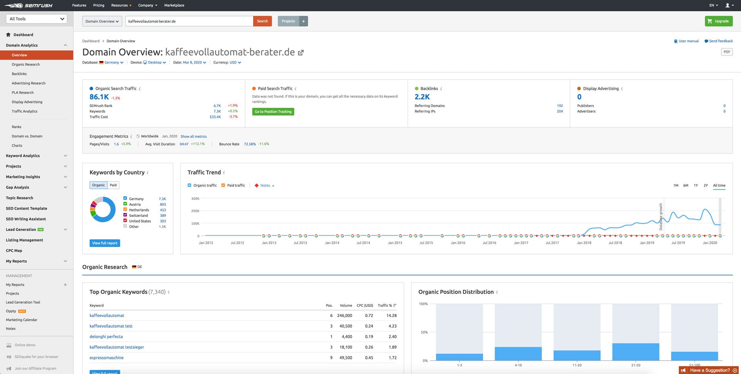Select 6M range in Traffic Trend
Image resolution: width=741 pixels, height=374 pixels.
coord(686,186)
